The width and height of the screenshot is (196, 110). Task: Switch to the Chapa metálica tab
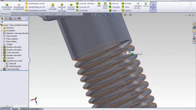pos(40,14)
